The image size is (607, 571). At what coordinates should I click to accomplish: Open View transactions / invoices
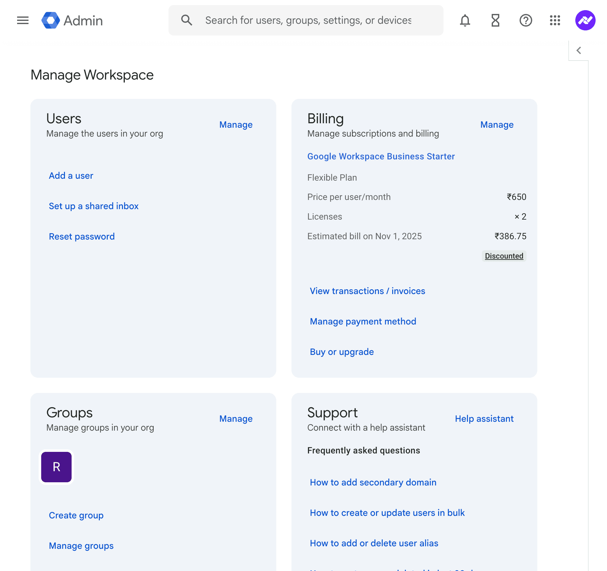(x=367, y=291)
